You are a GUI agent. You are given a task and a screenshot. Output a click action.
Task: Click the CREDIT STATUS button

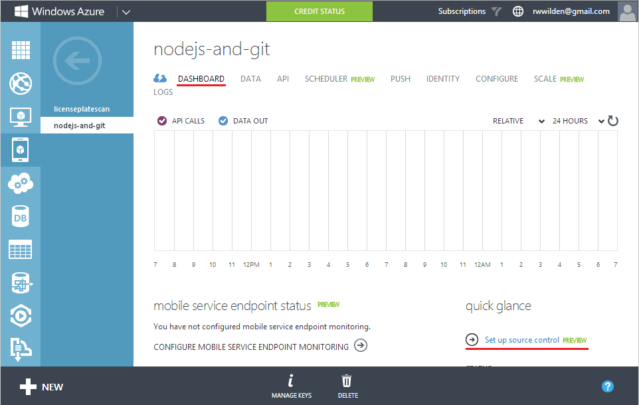319,11
